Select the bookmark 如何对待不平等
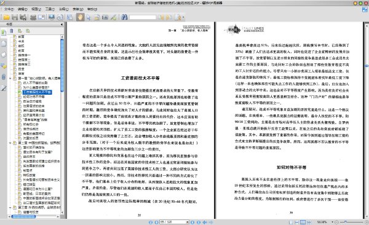This screenshot has height=225, width=369. [x=34, y=97]
